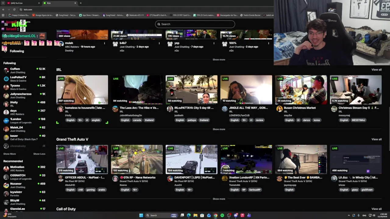Open Spotify from the taskbar
Image resolution: width=390 pixels, height=219 pixels.
point(222,215)
